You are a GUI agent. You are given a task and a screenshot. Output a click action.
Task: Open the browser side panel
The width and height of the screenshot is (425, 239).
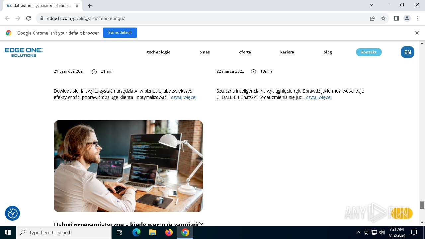pyautogui.click(x=396, y=18)
